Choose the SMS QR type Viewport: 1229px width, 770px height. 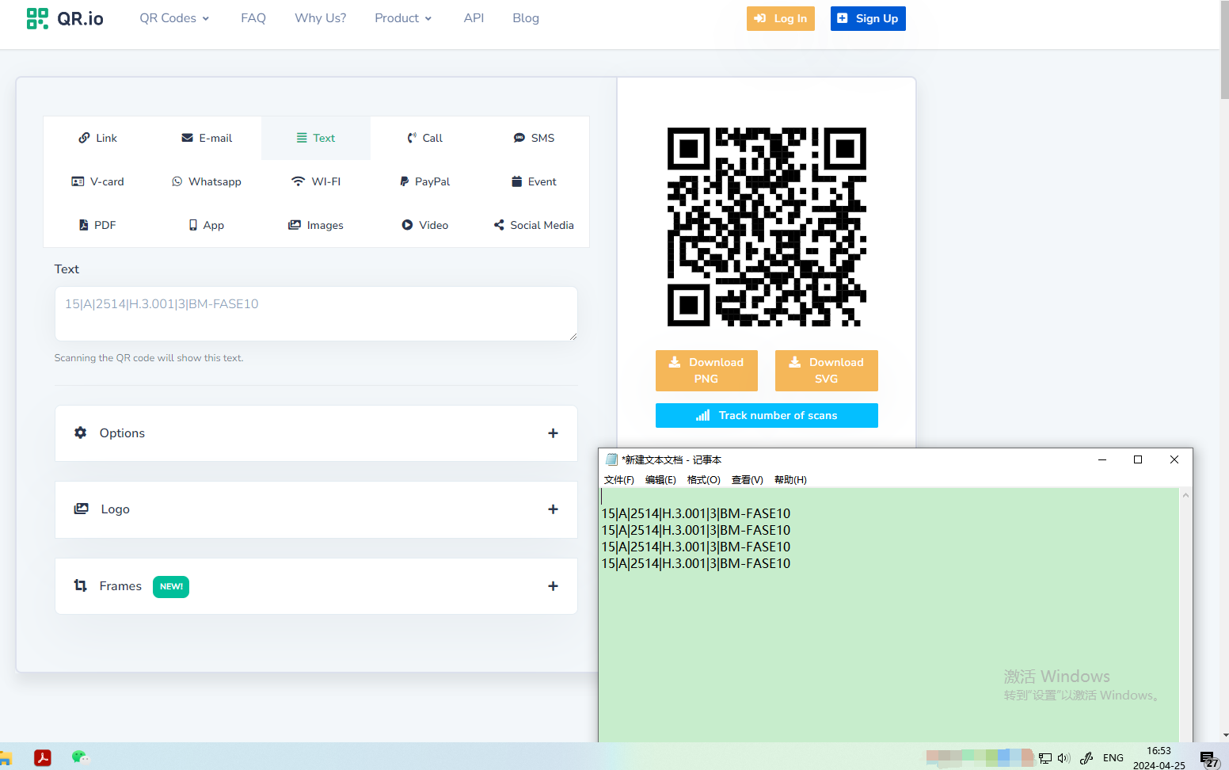[x=534, y=138]
